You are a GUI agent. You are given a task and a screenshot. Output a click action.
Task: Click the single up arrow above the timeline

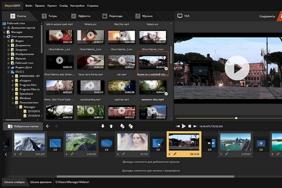(x=111, y=126)
